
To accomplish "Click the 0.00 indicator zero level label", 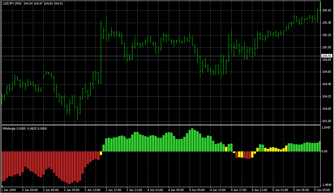I will coord(325,151).
